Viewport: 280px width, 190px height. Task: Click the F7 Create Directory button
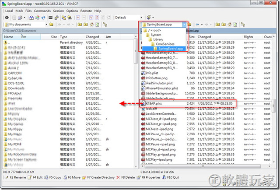[x=98, y=177]
